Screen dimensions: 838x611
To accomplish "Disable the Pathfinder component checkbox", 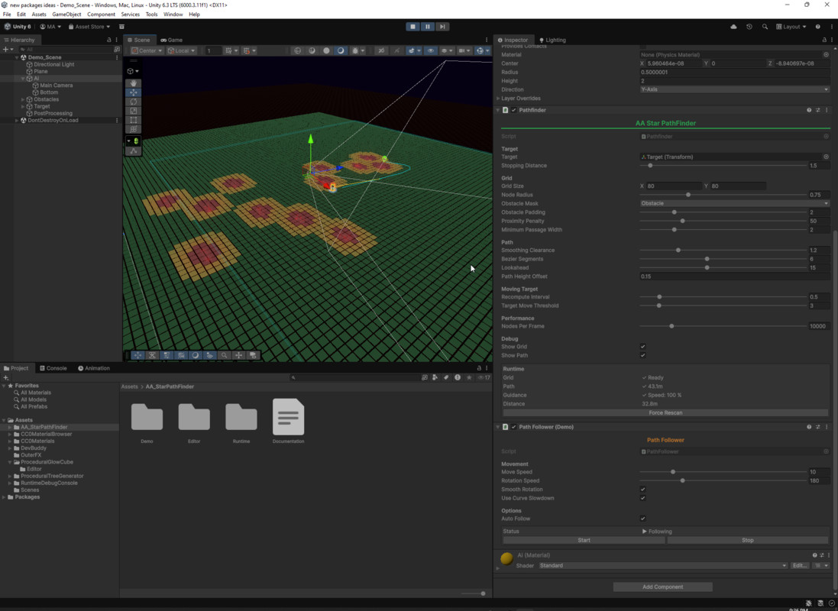I will (x=513, y=110).
